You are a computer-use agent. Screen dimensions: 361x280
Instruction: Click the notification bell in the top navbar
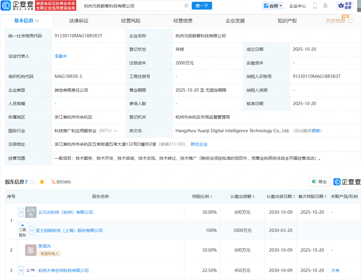pos(325,5)
